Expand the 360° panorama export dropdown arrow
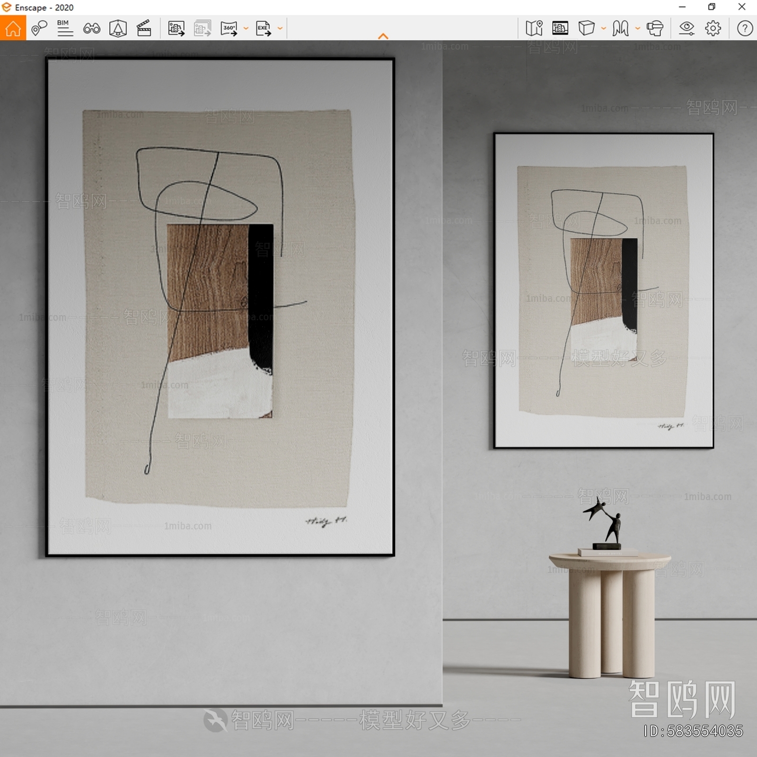This screenshot has height=757, width=757. tap(246, 28)
